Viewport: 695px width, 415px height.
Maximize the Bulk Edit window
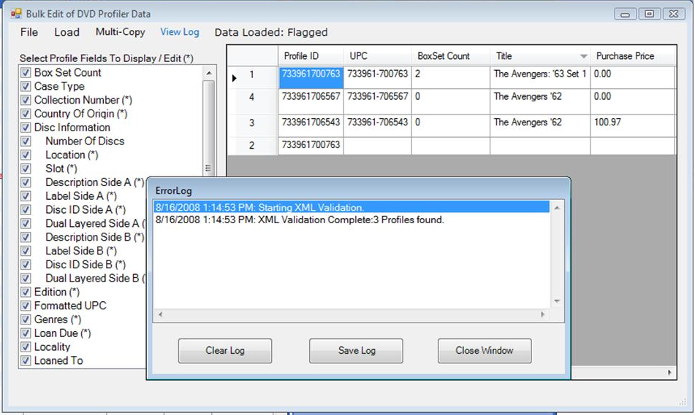click(650, 14)
